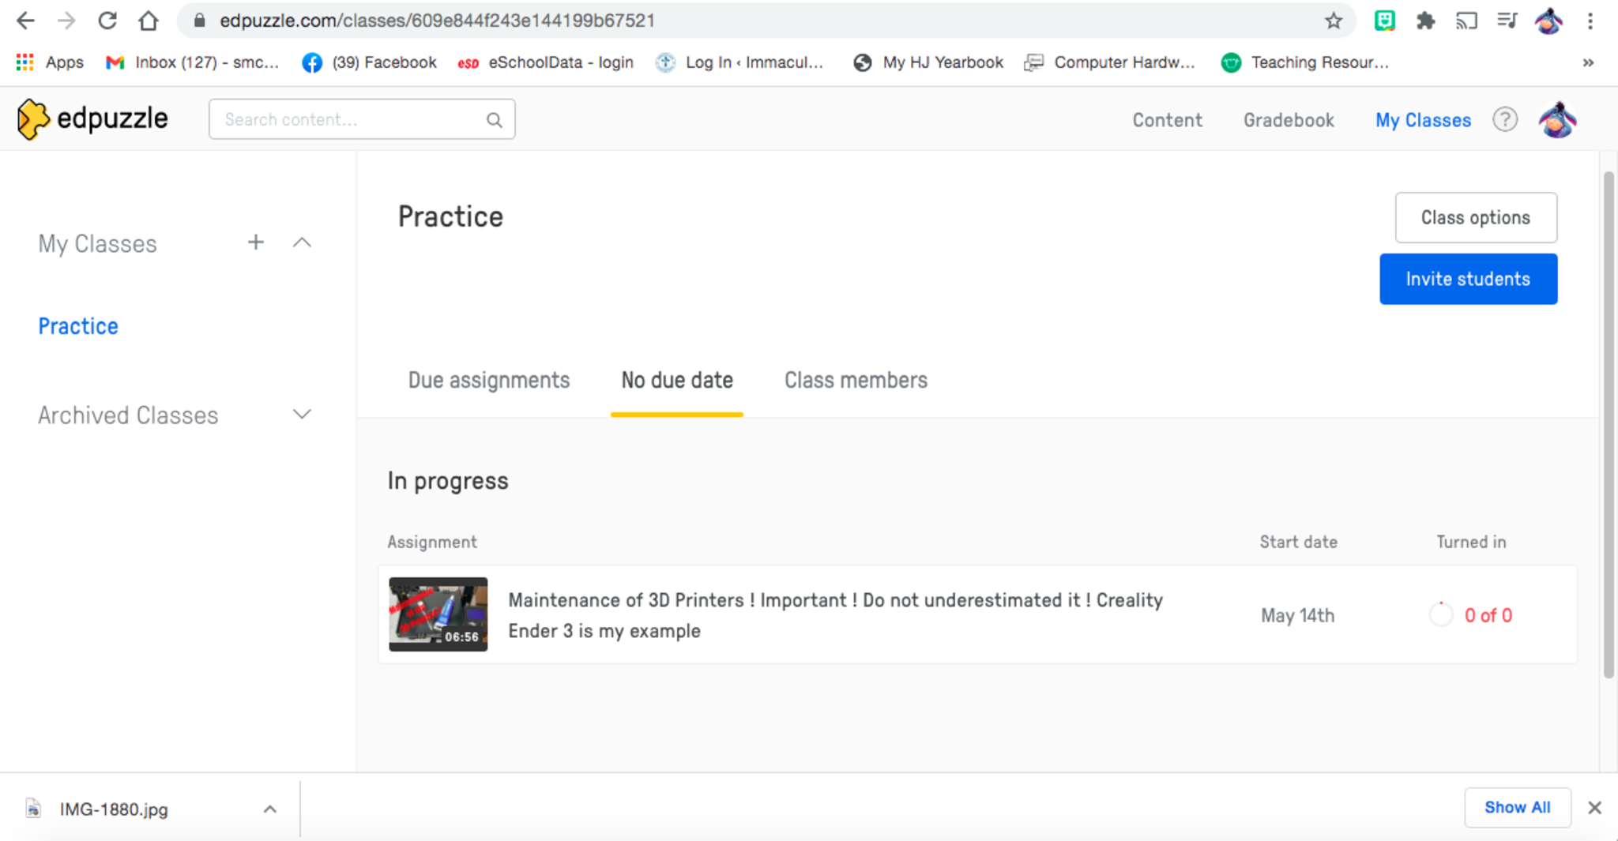Click the search magnifier icon
The image size is (1618, 841).
click(495, 120)
